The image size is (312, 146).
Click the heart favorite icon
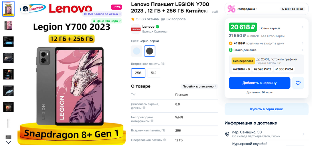click(298, 83)
